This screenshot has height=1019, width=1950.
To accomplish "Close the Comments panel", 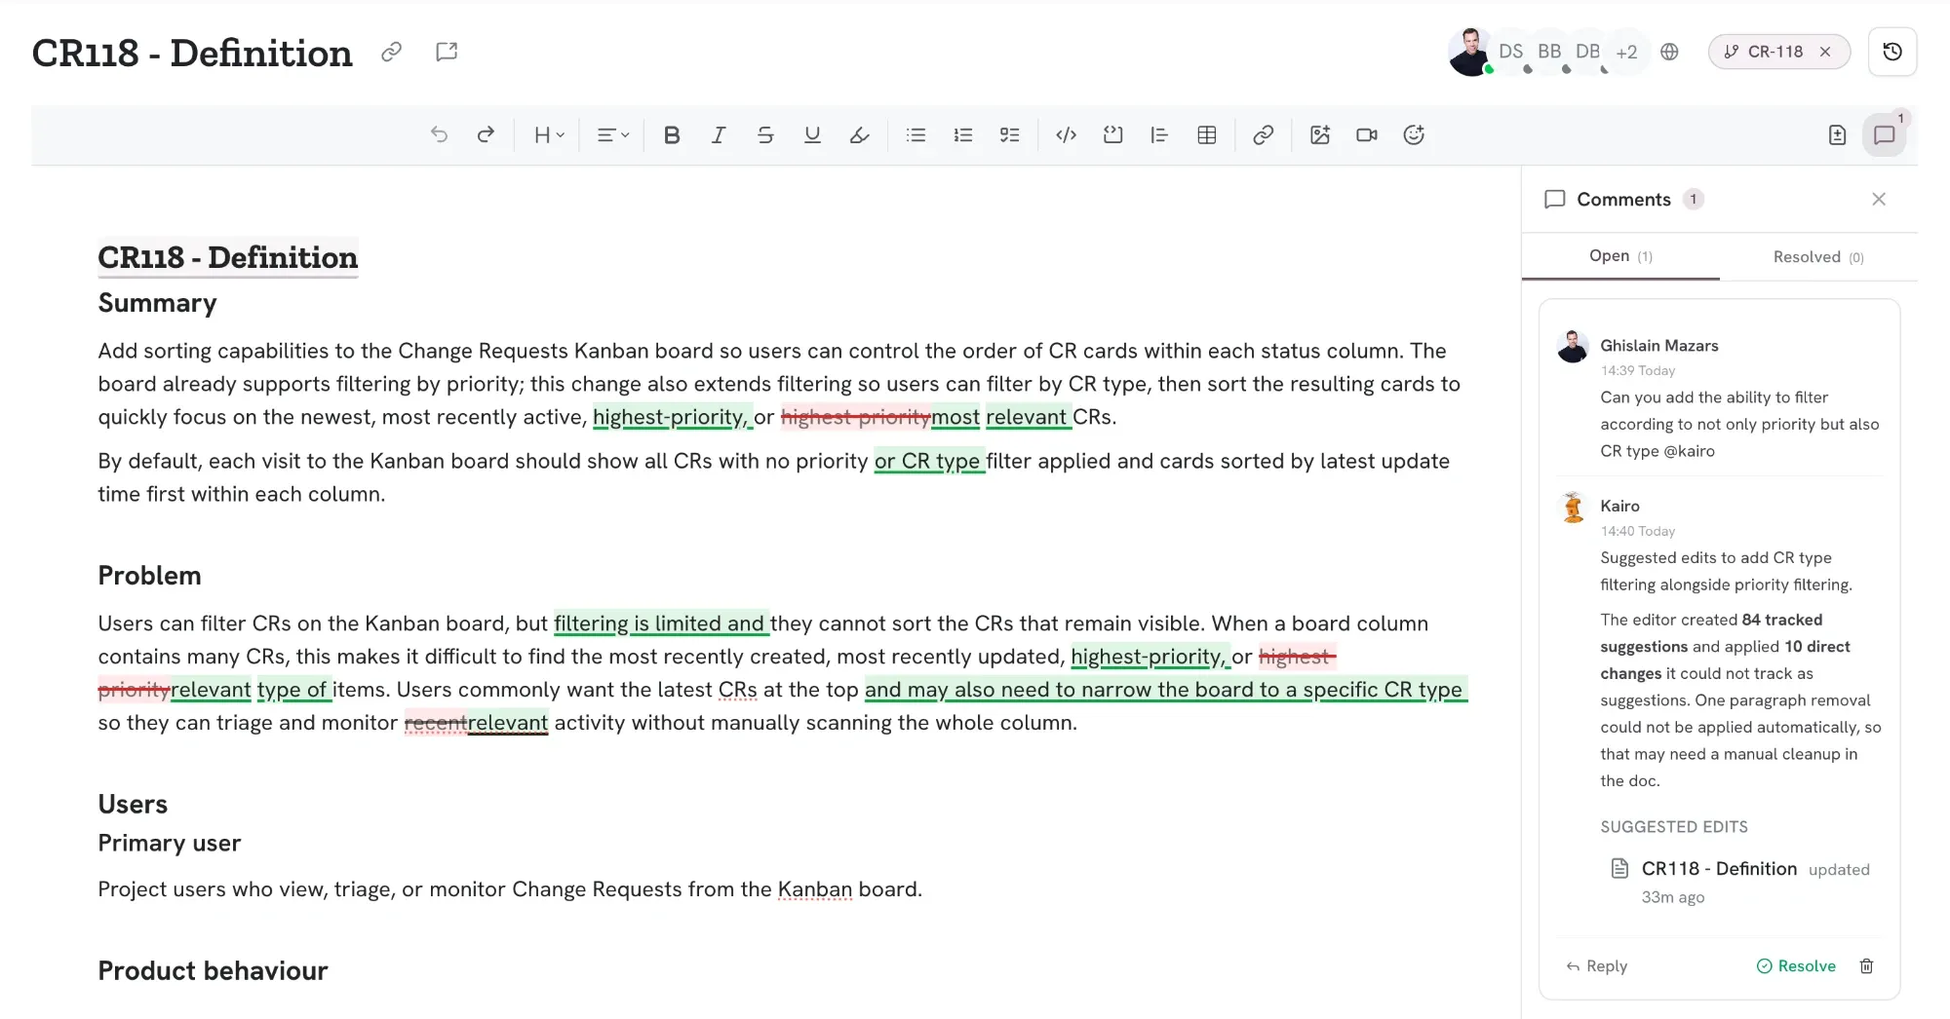I will pyautogui.click(x=1879, y=200).
